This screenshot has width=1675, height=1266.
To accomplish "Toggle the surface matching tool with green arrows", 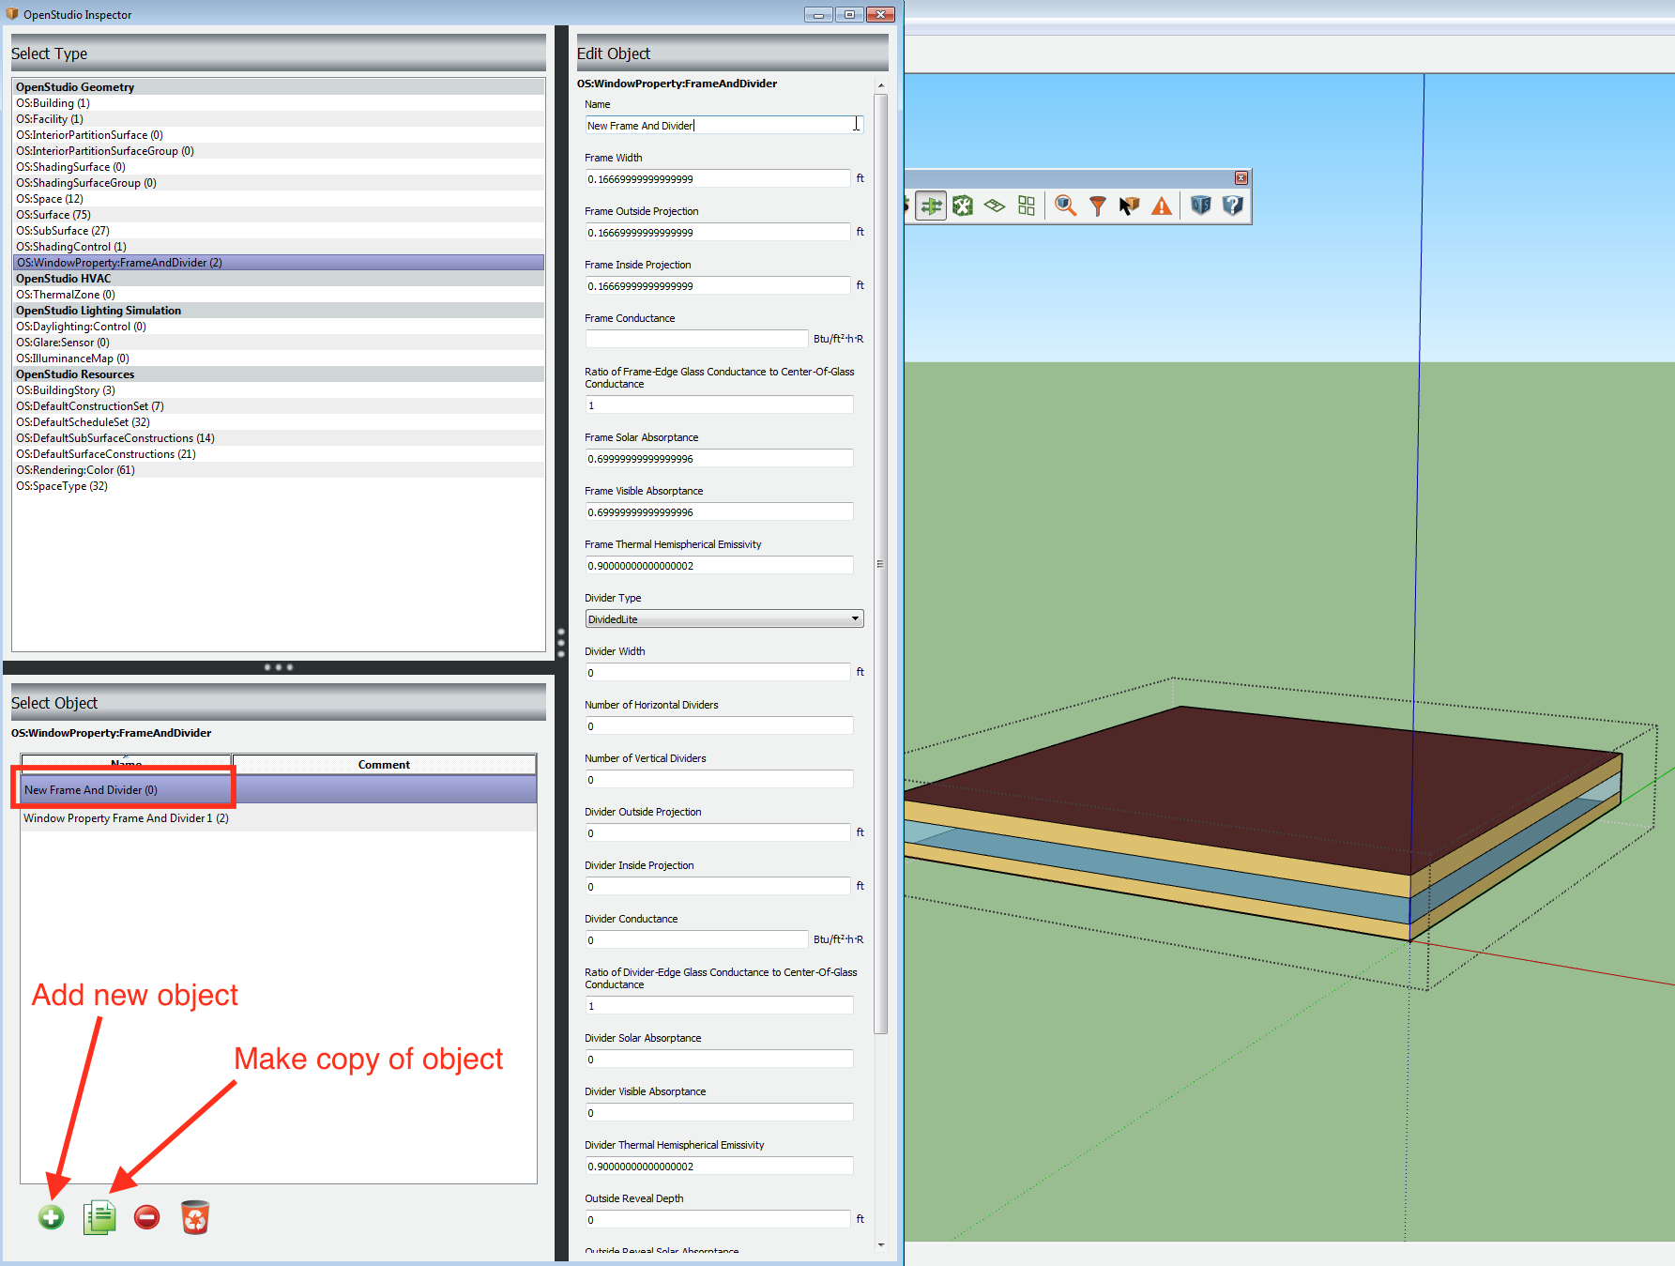I will (931, 206).
